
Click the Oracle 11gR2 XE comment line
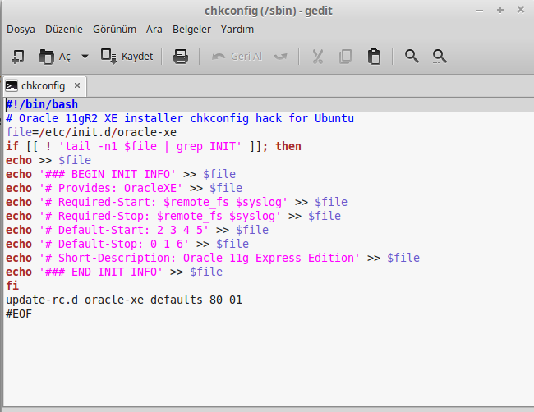(180, 118)
